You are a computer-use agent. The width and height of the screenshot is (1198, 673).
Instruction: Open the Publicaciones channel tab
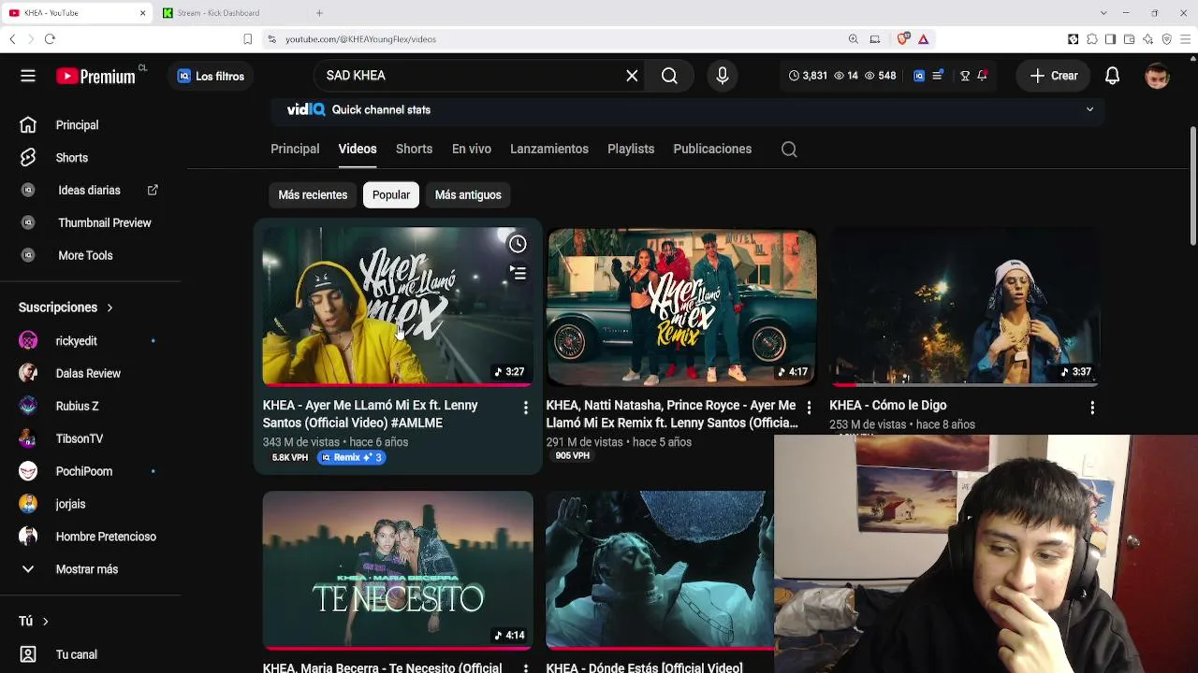pos(712,149)
